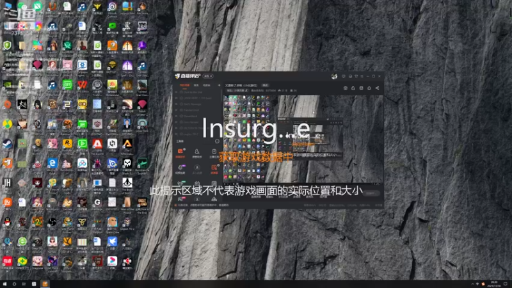512x288 pixels.
Task: Open the dropdown beside streaming app logo
Action: (x=208, y=76)
